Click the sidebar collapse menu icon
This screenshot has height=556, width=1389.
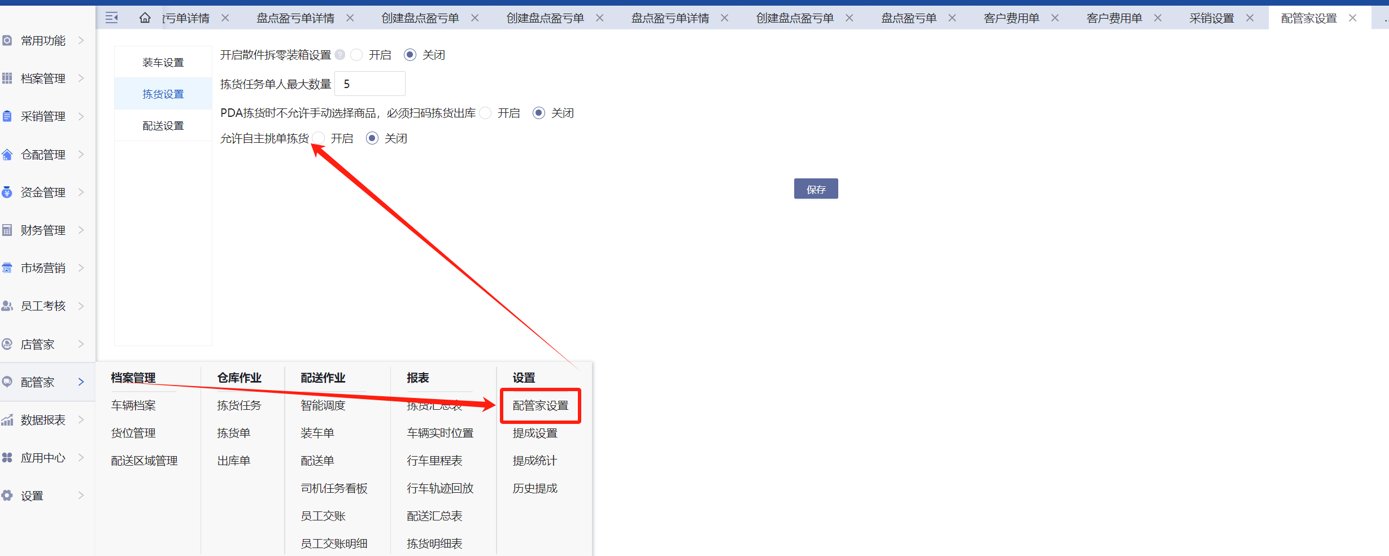coord(112,18)
